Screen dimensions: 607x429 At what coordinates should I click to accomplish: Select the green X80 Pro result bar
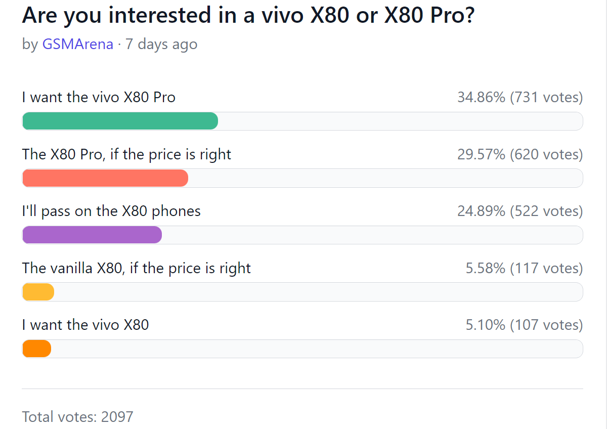point(120,121)
